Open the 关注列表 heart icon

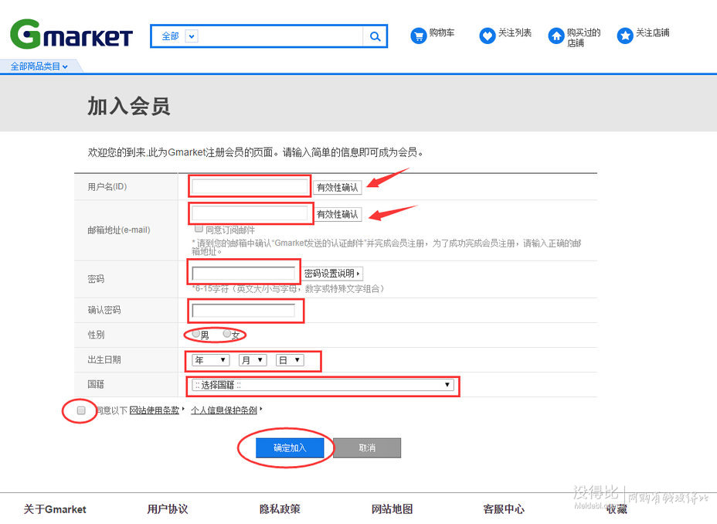click(488, 36)
